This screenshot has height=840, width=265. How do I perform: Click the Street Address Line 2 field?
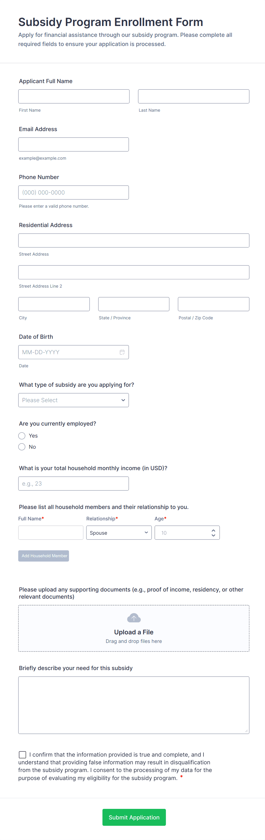(134, 272)
